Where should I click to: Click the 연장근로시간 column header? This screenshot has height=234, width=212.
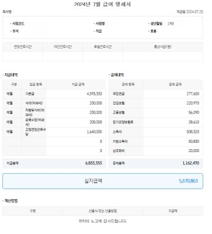click(23, 47)
